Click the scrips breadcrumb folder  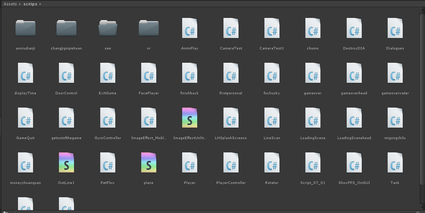[x=30, y=4]
